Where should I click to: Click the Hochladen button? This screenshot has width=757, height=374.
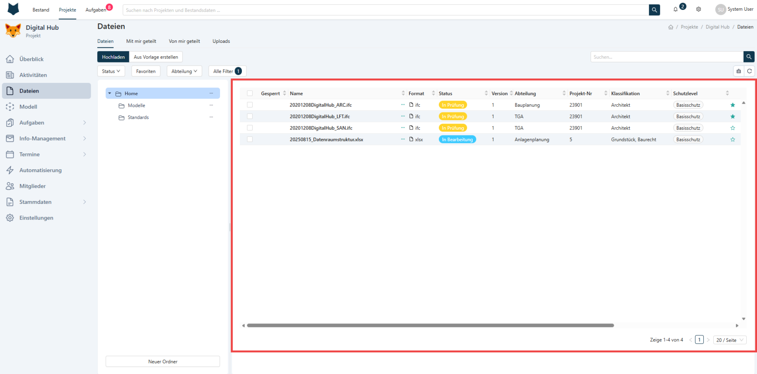[113, 57]
